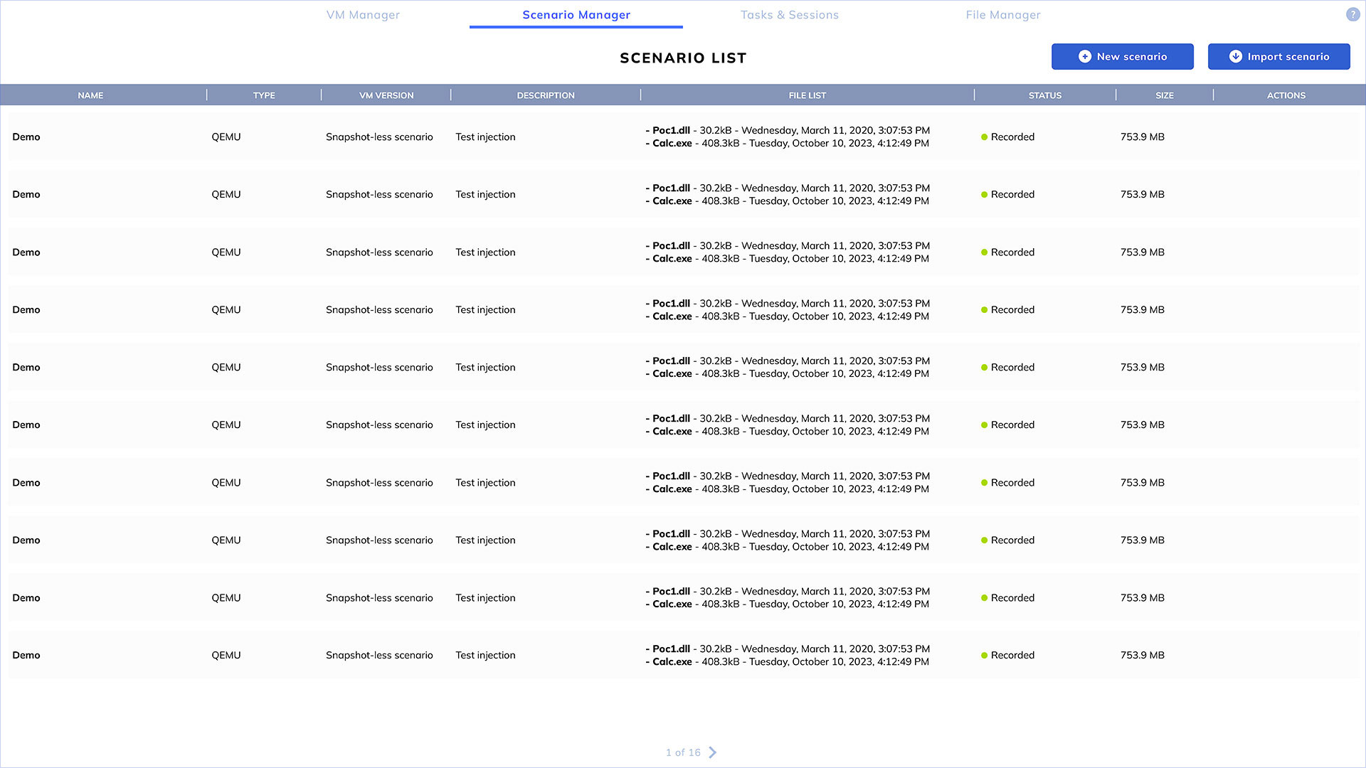Click the New scenario button
Screen dimensions: 1366x768
point(1123,56)
